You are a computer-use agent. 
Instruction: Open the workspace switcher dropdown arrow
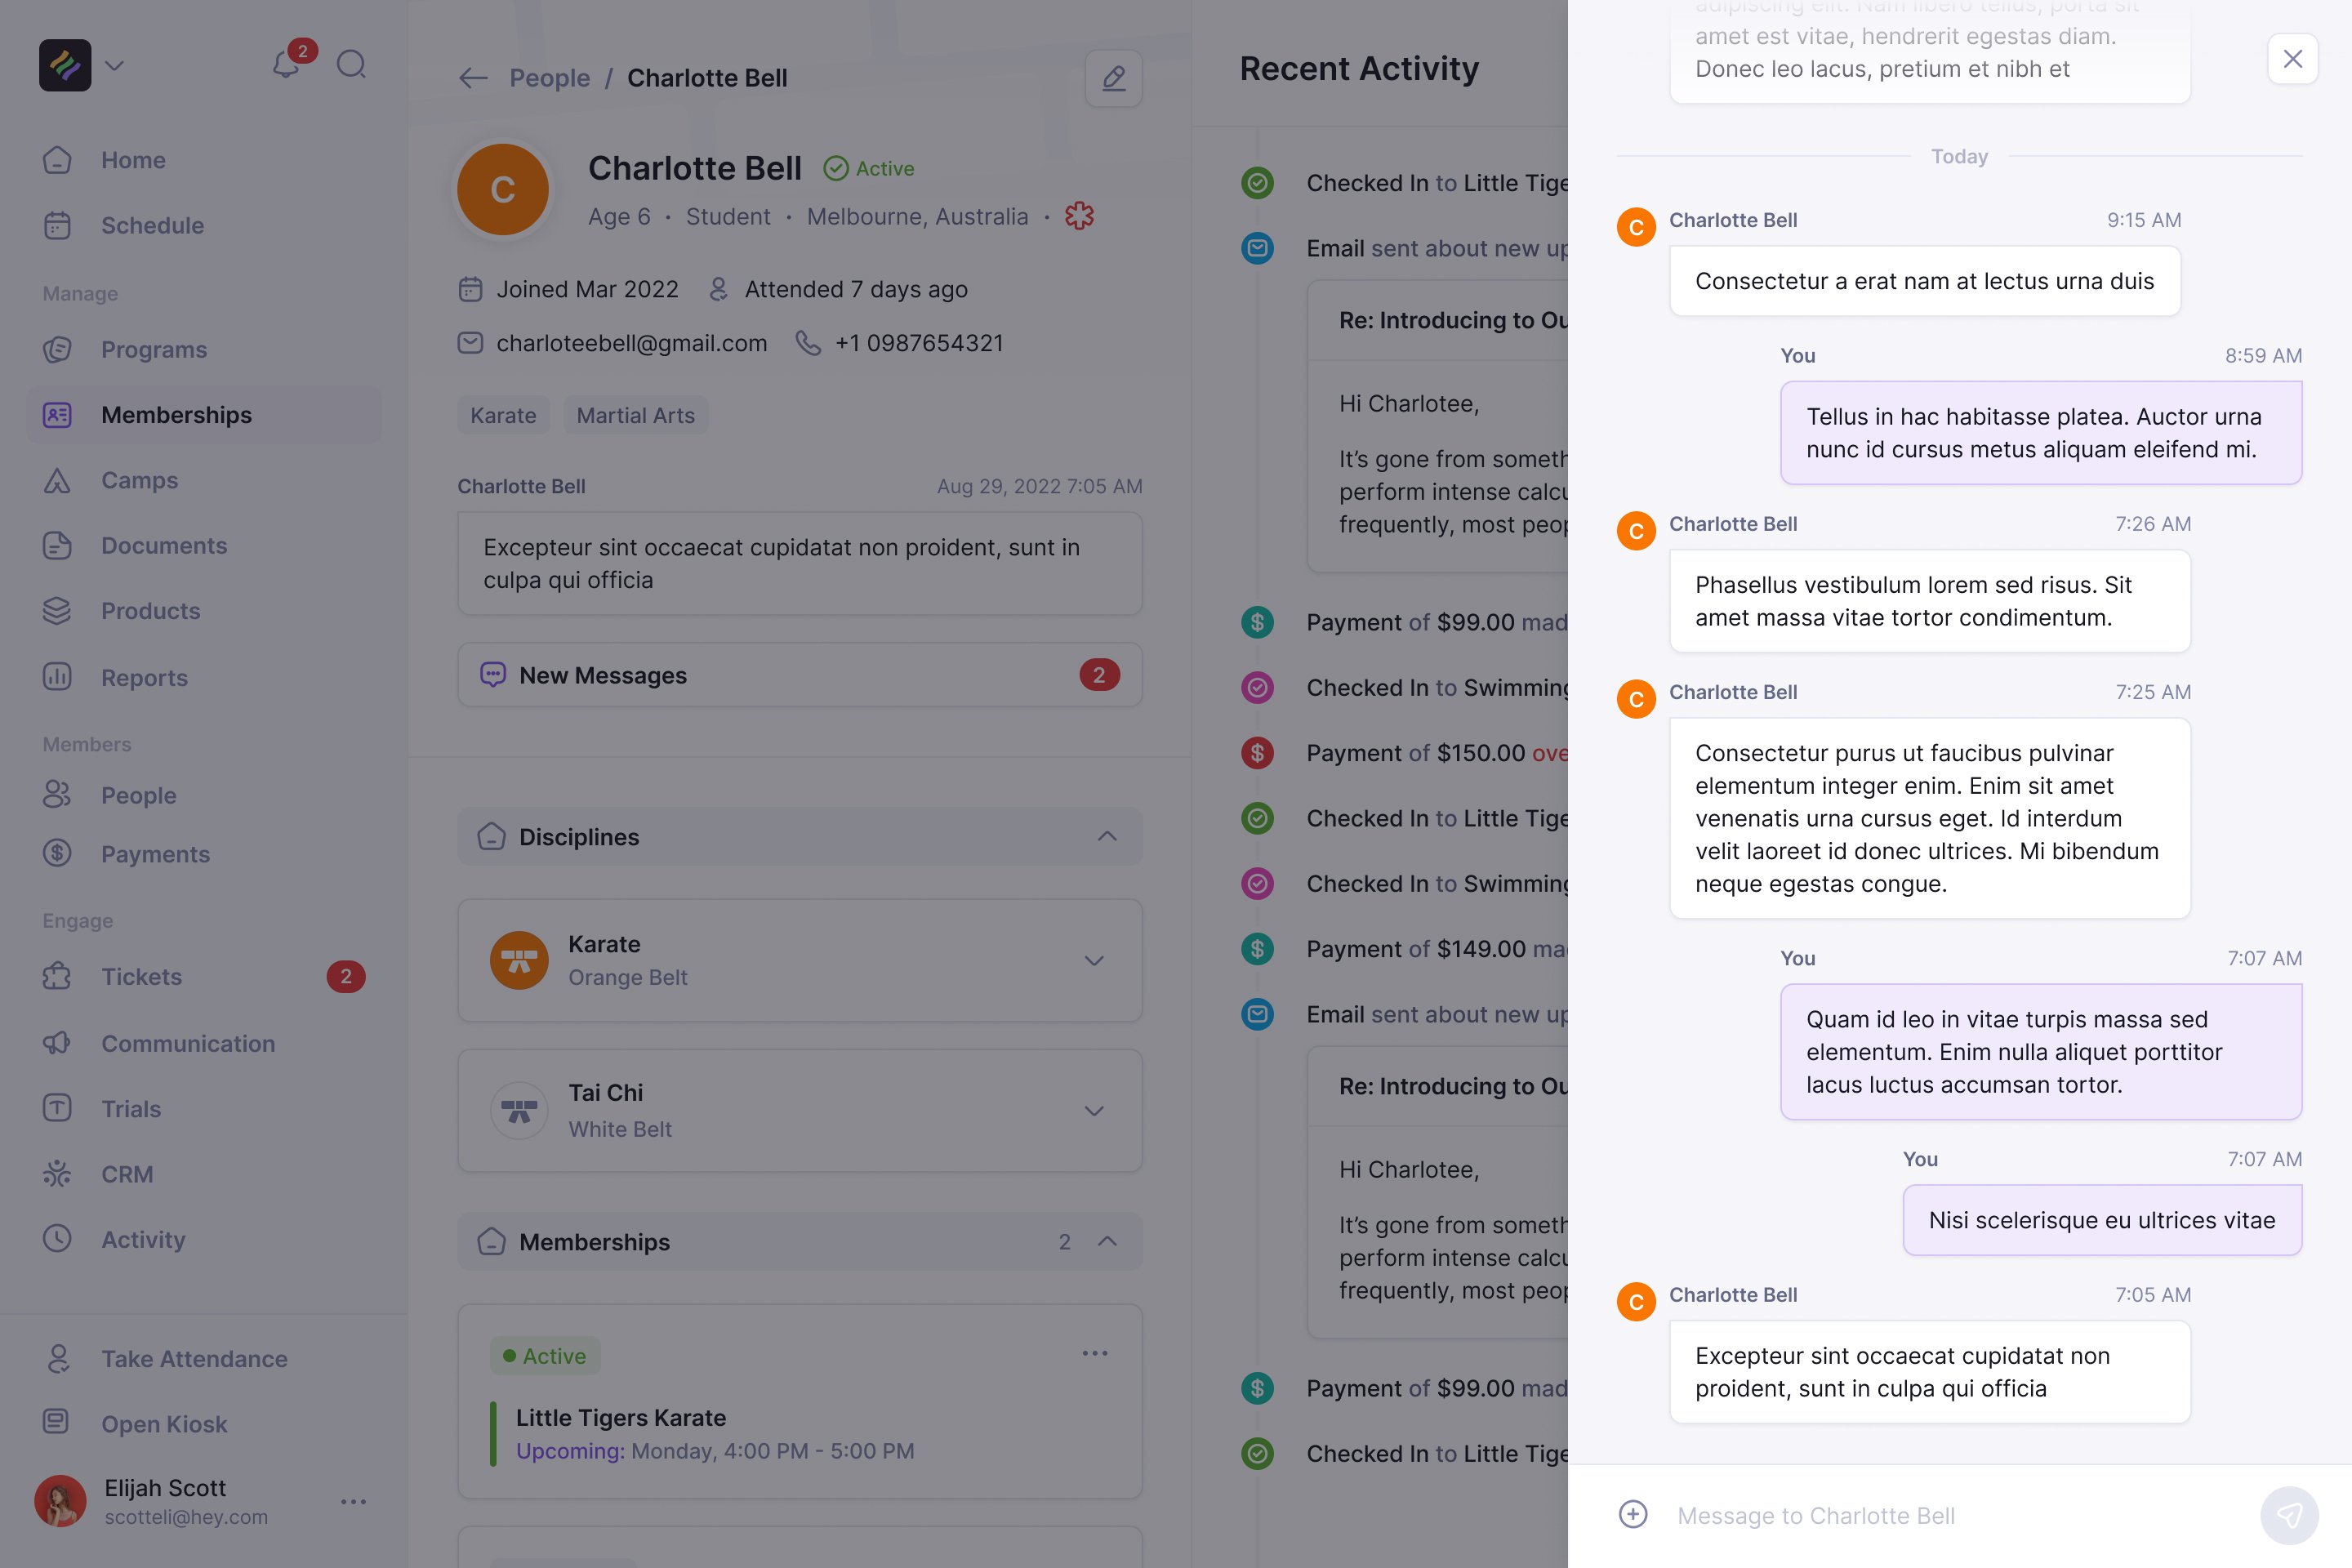(115, 66)
